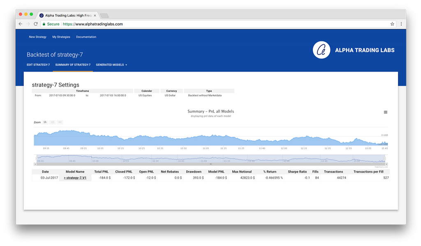Switch to Edit Strategy-7 tab

point(38,65)
